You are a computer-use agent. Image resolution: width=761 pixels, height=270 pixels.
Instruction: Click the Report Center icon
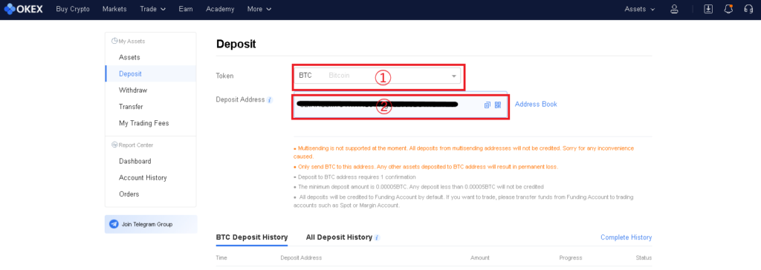[114, 145]
